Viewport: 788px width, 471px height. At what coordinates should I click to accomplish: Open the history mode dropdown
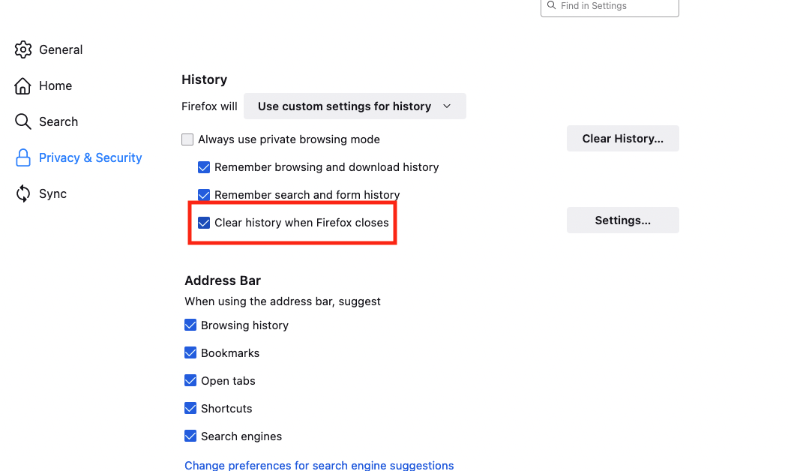[x=355, y=106]
